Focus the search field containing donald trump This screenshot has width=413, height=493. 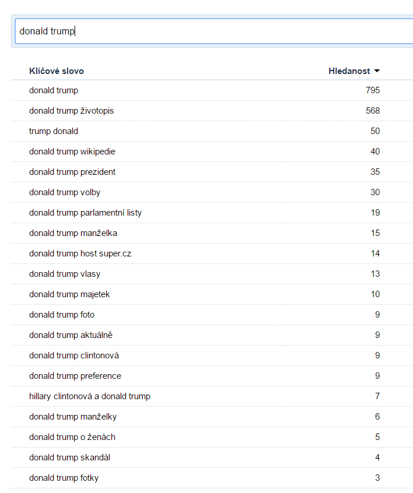click(x=214, y=31)
